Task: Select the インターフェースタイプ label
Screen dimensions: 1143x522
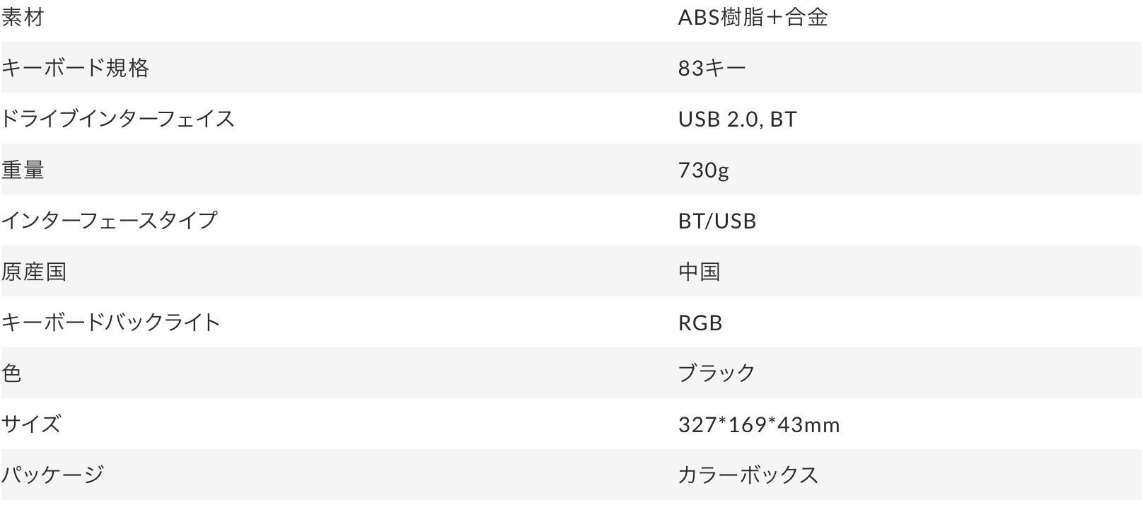Action: point(109,221)
